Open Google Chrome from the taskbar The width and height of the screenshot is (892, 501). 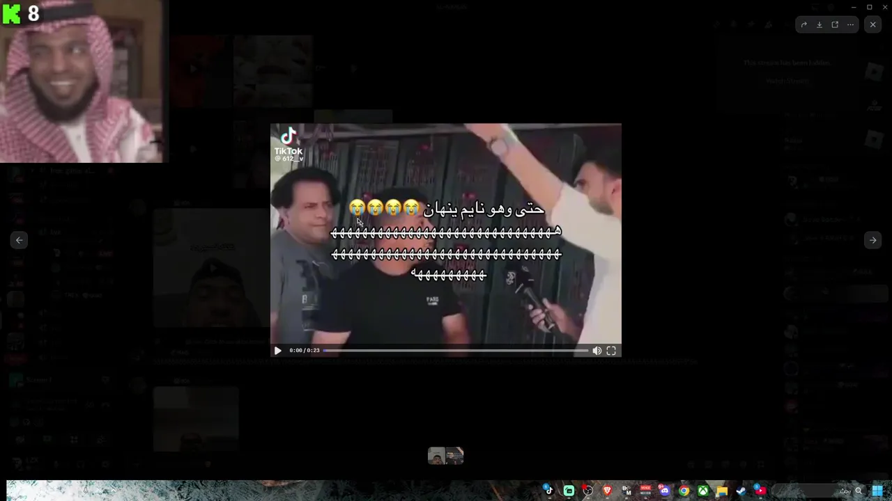point(684,491)
